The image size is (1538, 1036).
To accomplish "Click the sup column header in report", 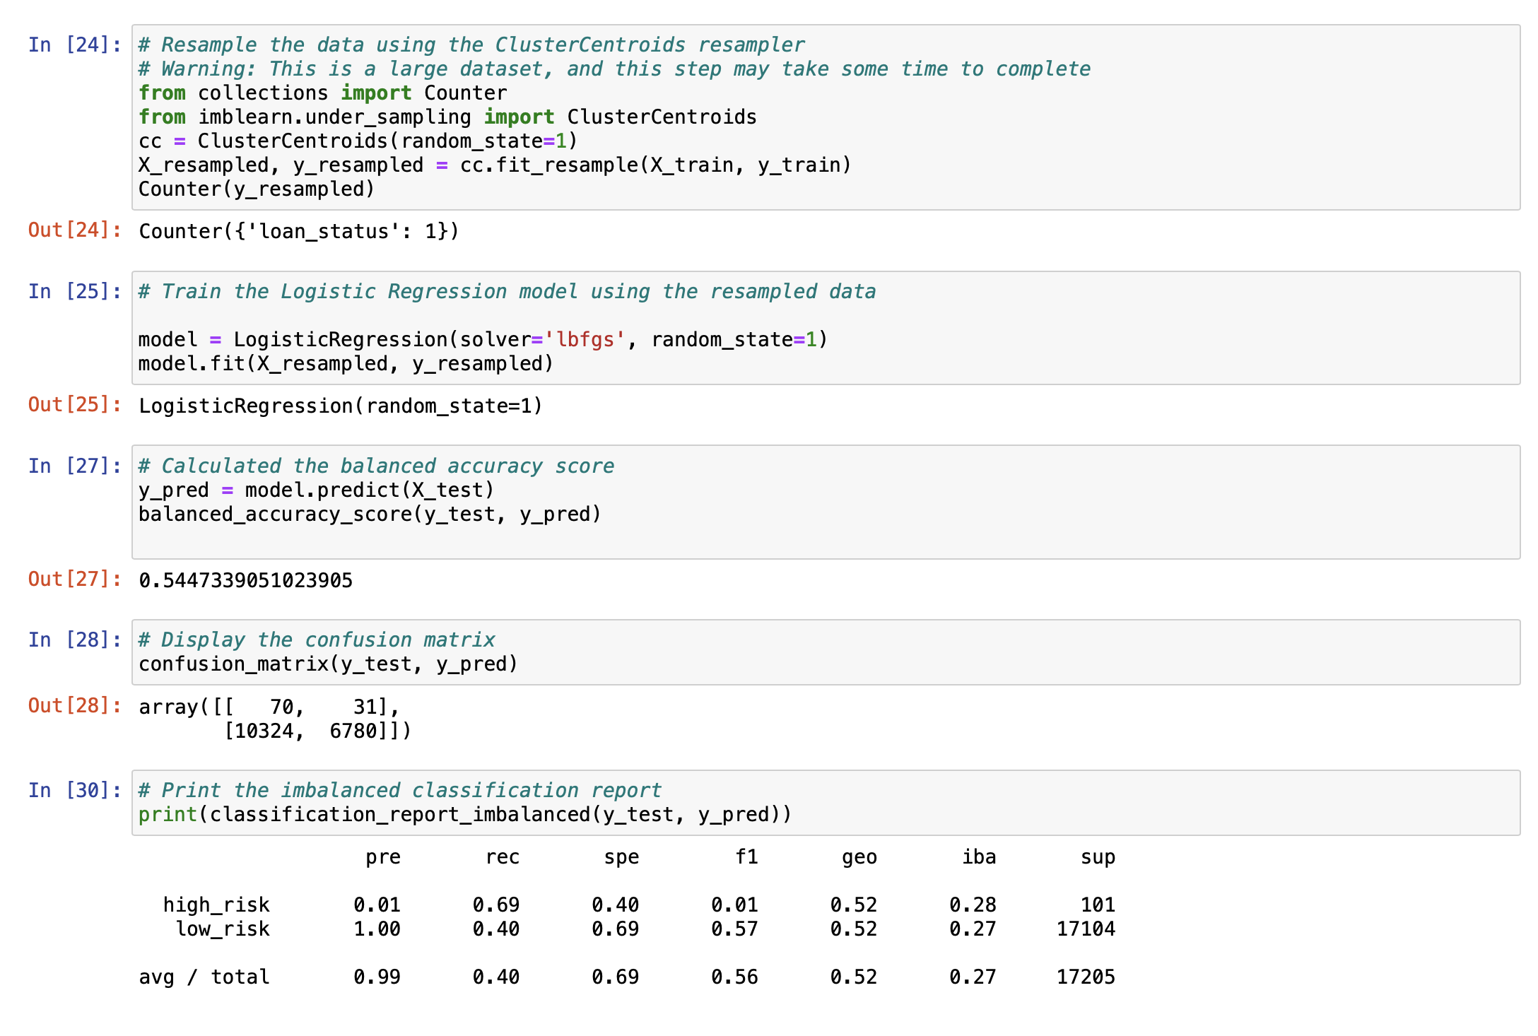I will coord(1098,857).
